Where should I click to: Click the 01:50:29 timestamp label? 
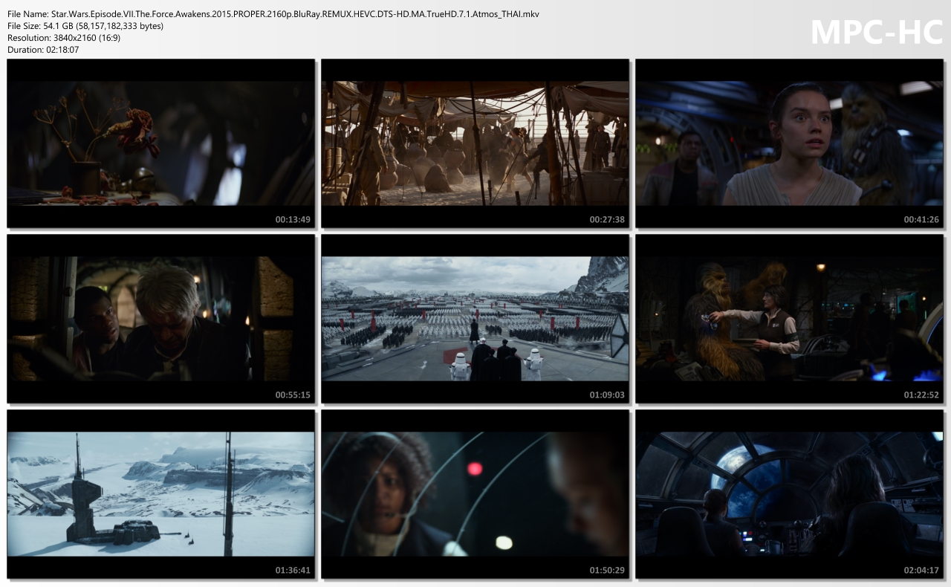coord(607,571)
